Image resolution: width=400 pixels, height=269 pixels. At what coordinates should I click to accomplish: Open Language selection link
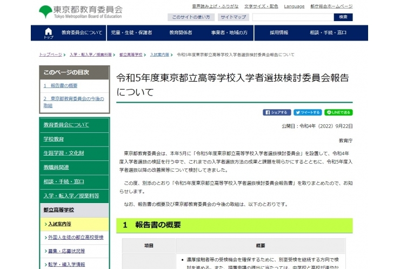click(x=294, y=6)
